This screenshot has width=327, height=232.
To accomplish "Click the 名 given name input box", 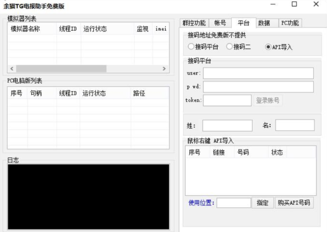I will (294, 126).
